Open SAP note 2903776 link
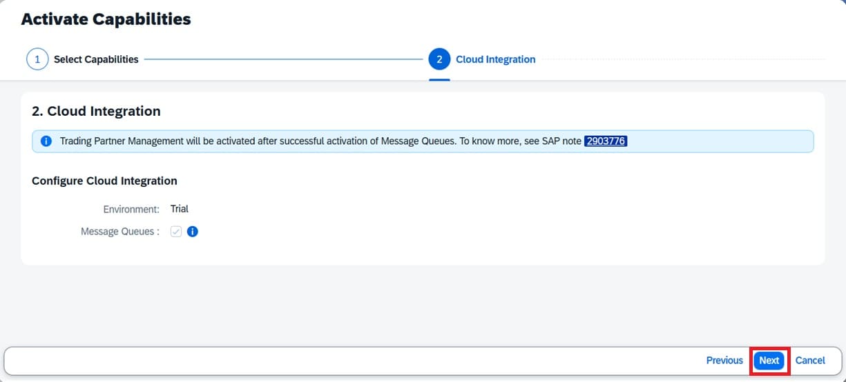The height and width of the screenshot is (382, 846). (x=606, y=141)
